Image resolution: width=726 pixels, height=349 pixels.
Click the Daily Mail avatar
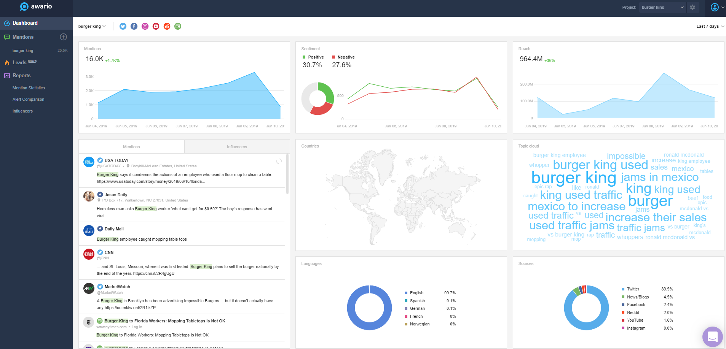point(89,230)
